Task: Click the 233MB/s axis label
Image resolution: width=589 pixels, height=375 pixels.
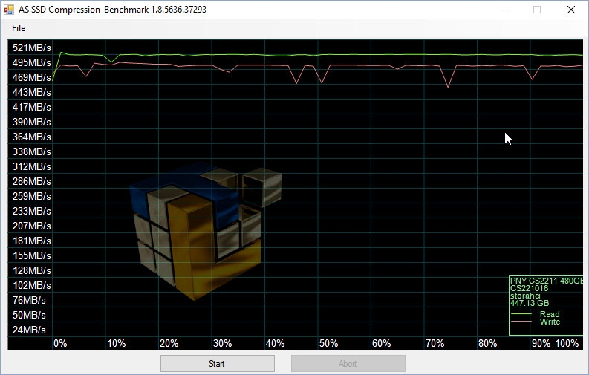Action: pyautogui.click(x=31, y=211)
